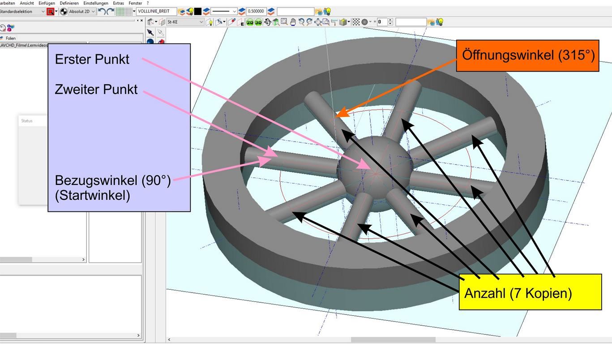This screenshot has height=344, width=612.
Task: Click the red selection filter icon
Action: pyautogui.click(x=50, y=12)
